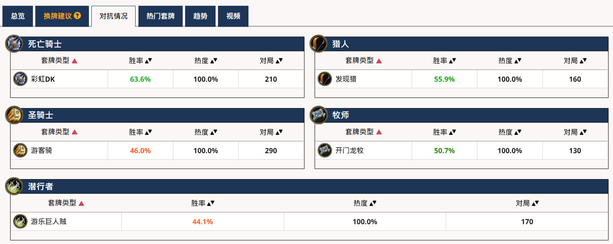Click the small icon beside 发现猎
613x244 pixels.
click(325, 79)
